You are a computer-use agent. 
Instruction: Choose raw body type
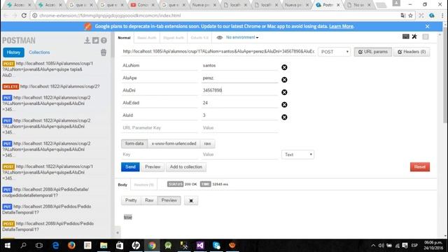tap(207, 143)
